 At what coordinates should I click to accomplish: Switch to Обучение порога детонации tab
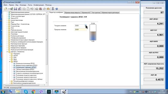pyautogui.click(x=110, y=13)
